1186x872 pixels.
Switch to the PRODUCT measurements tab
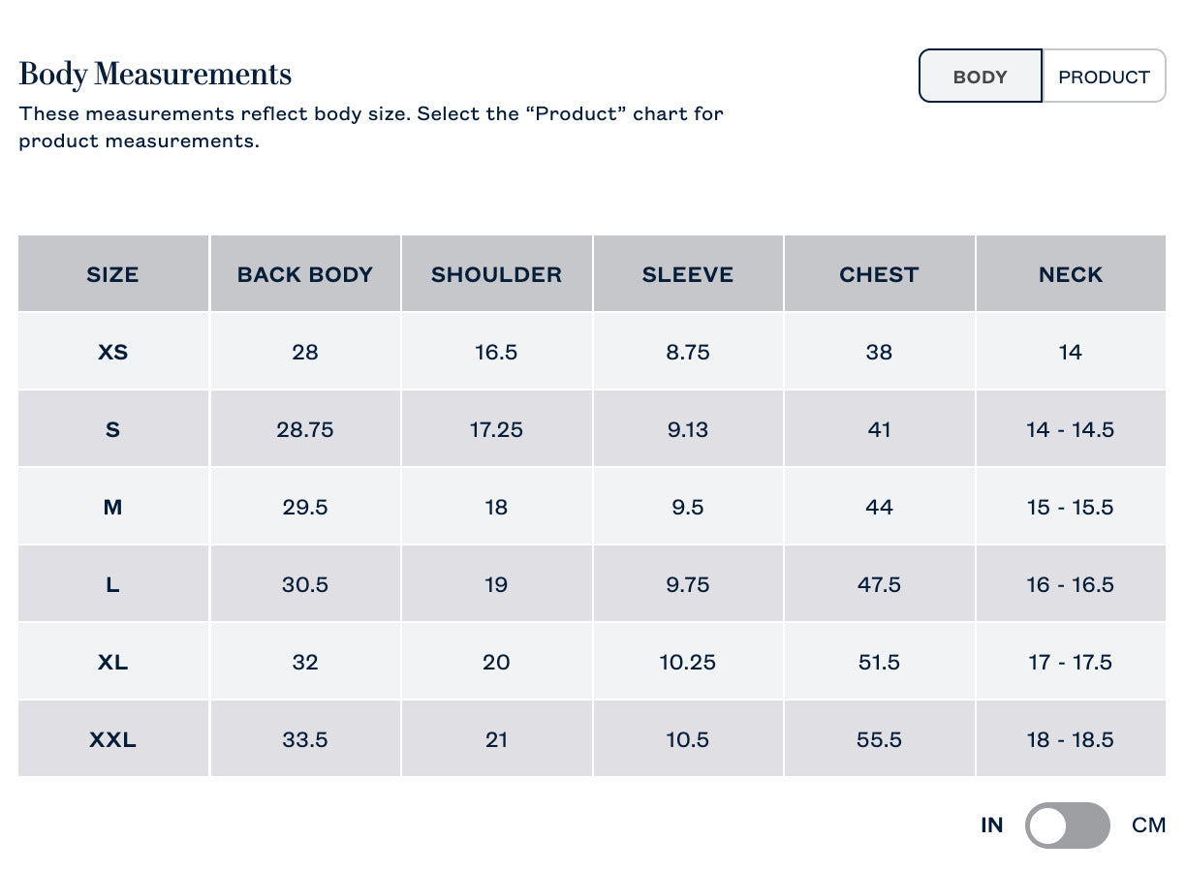point(1104,77)
